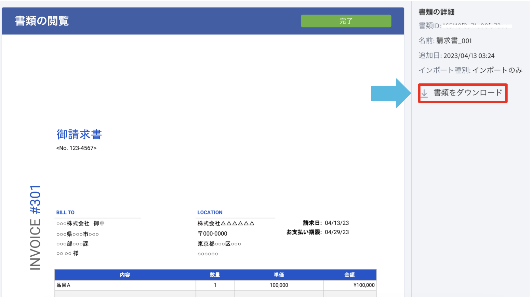Select the 書類ID field text
This screenshot has height=299, width=532.
click(x=465, y=26)
